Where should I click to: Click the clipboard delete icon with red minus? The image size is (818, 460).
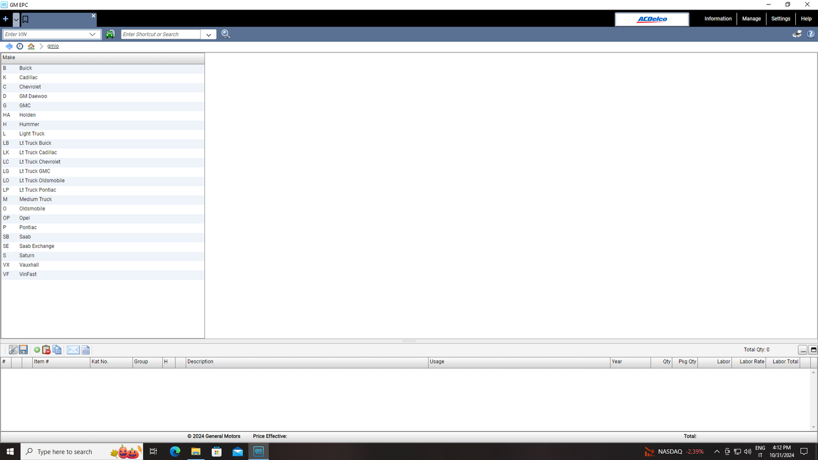click(x=46, y=350)
